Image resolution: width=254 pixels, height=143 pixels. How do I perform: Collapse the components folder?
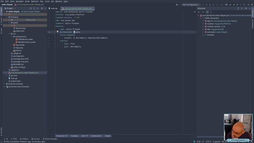[12, 37]
